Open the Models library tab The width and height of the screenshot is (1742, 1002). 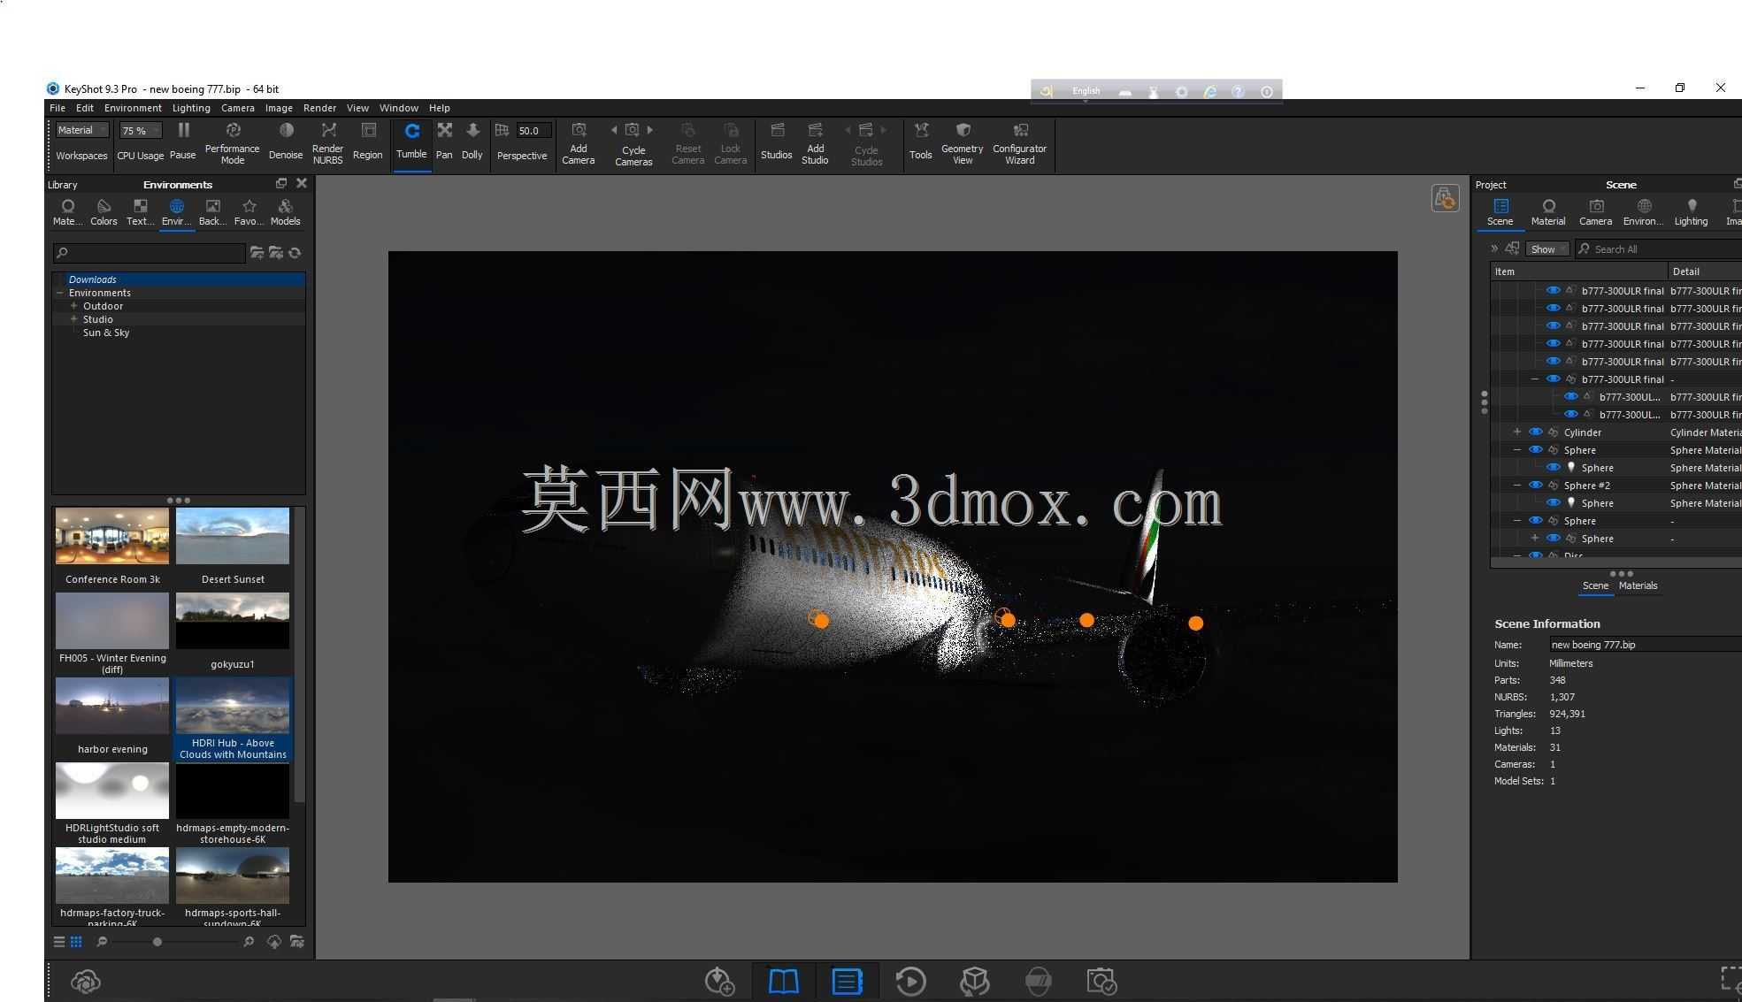[x=285, y=212]
